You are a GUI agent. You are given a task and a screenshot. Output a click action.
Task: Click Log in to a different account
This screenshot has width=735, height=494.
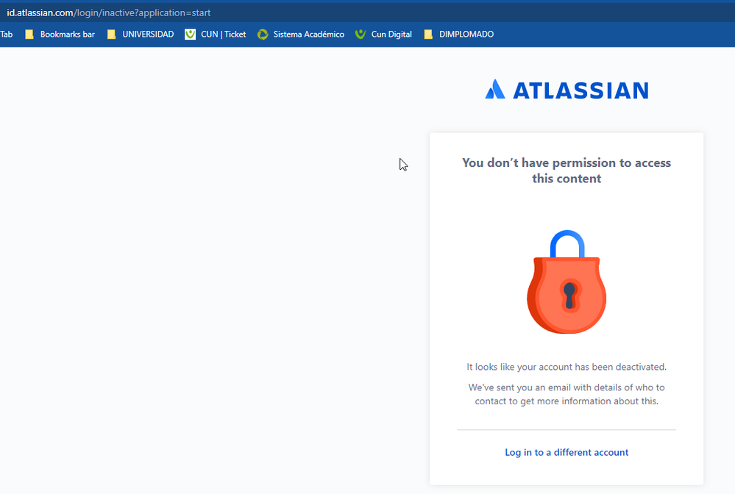tap(567, 452)
